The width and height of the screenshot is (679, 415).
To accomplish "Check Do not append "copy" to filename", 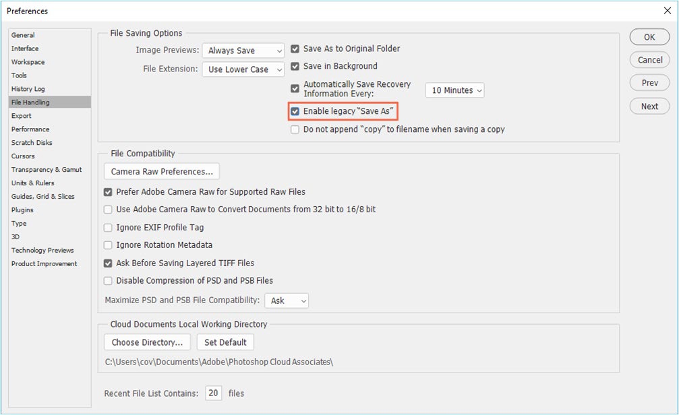I will (295, 129).
